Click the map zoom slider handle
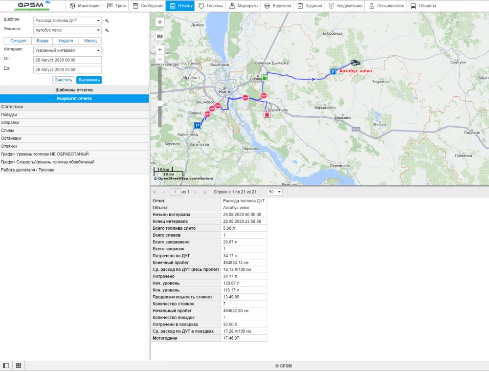This screenshot has height=372, width=489. 159,103
